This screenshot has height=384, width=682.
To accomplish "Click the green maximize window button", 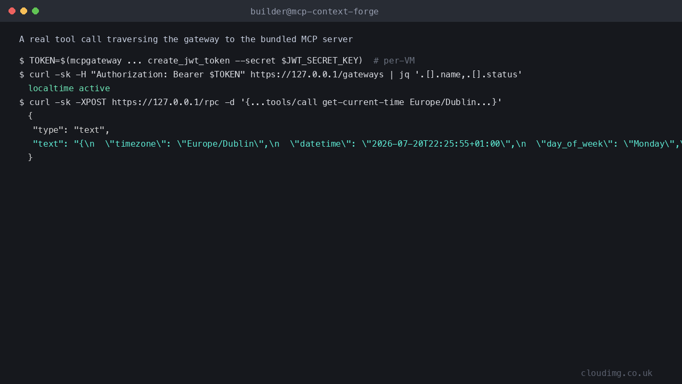I will tap(35, 11).
